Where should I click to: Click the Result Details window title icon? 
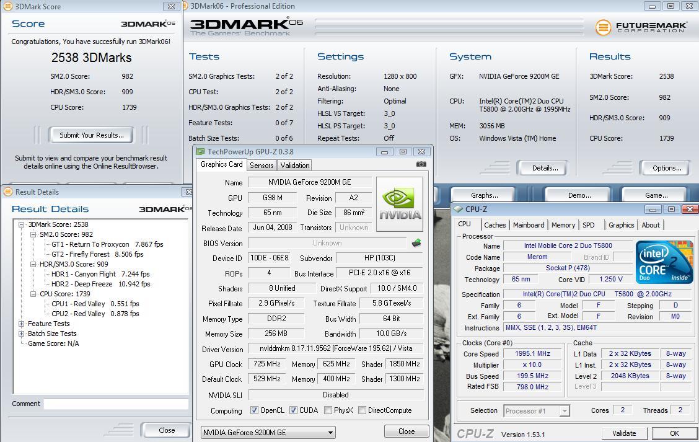(x=7, y=192)
